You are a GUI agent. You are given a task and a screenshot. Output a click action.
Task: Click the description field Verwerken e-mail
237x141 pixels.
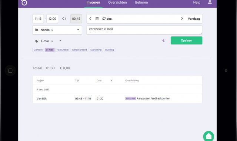(x=144, y=30)
